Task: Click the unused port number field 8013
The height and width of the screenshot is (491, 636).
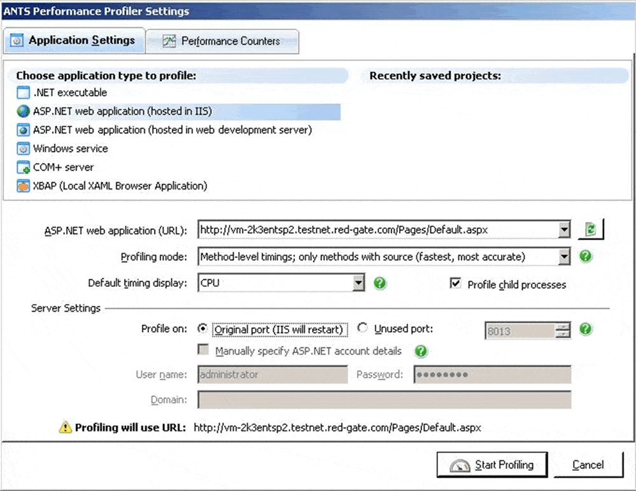Action: pos(520,331)
